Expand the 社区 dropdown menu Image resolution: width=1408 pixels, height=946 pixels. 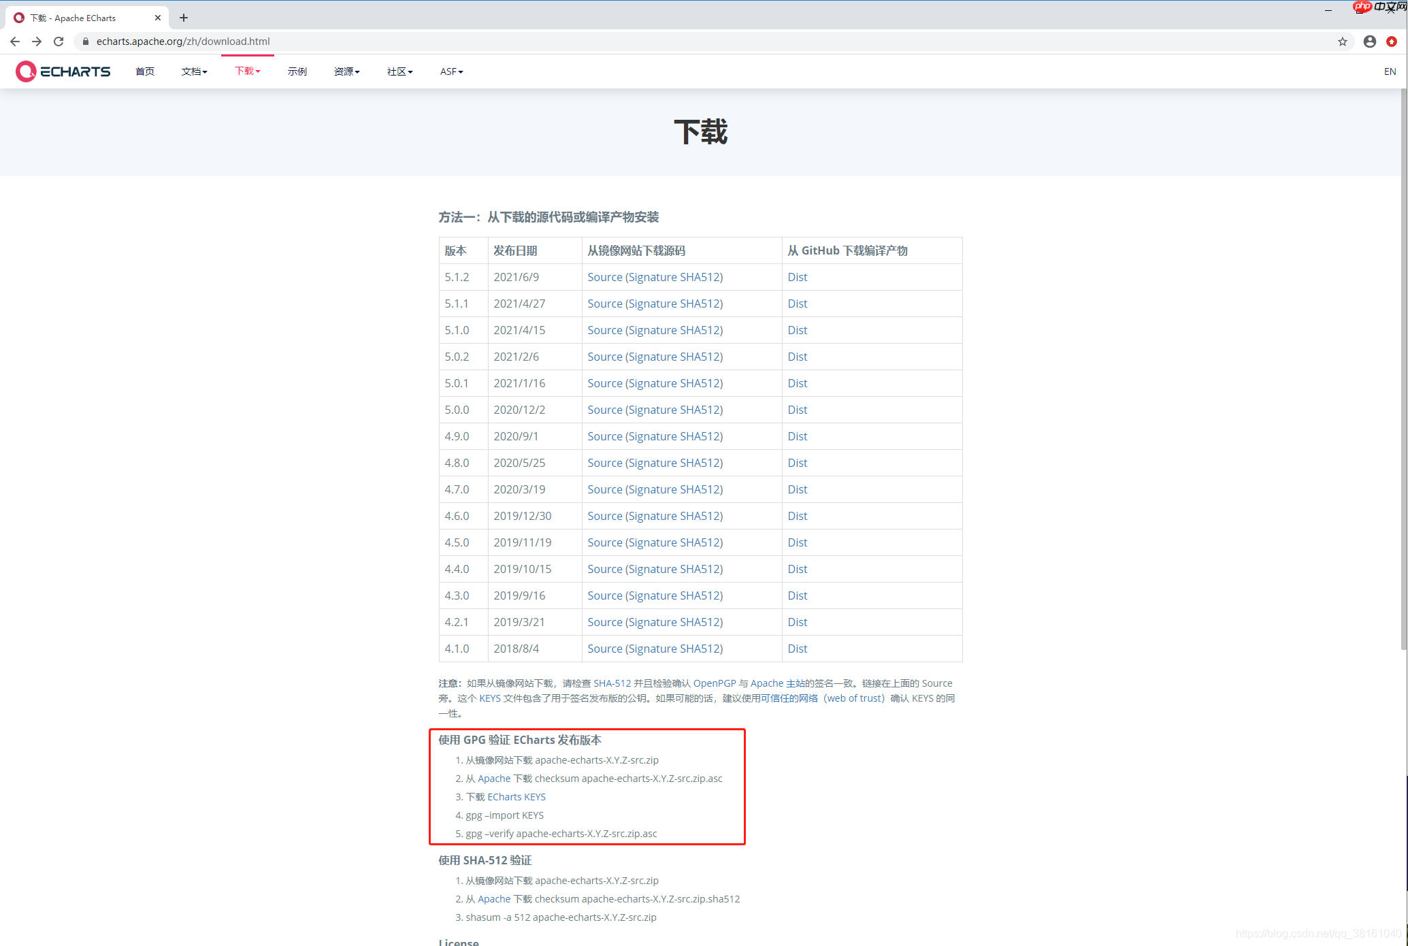coord(399,71)
